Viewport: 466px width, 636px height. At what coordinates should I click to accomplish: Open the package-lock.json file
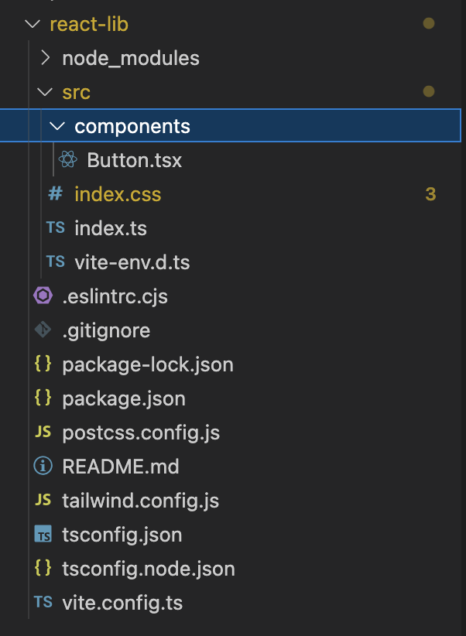point(147,364)
